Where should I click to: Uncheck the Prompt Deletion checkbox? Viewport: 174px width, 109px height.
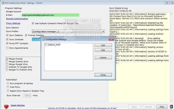point(26,35)
